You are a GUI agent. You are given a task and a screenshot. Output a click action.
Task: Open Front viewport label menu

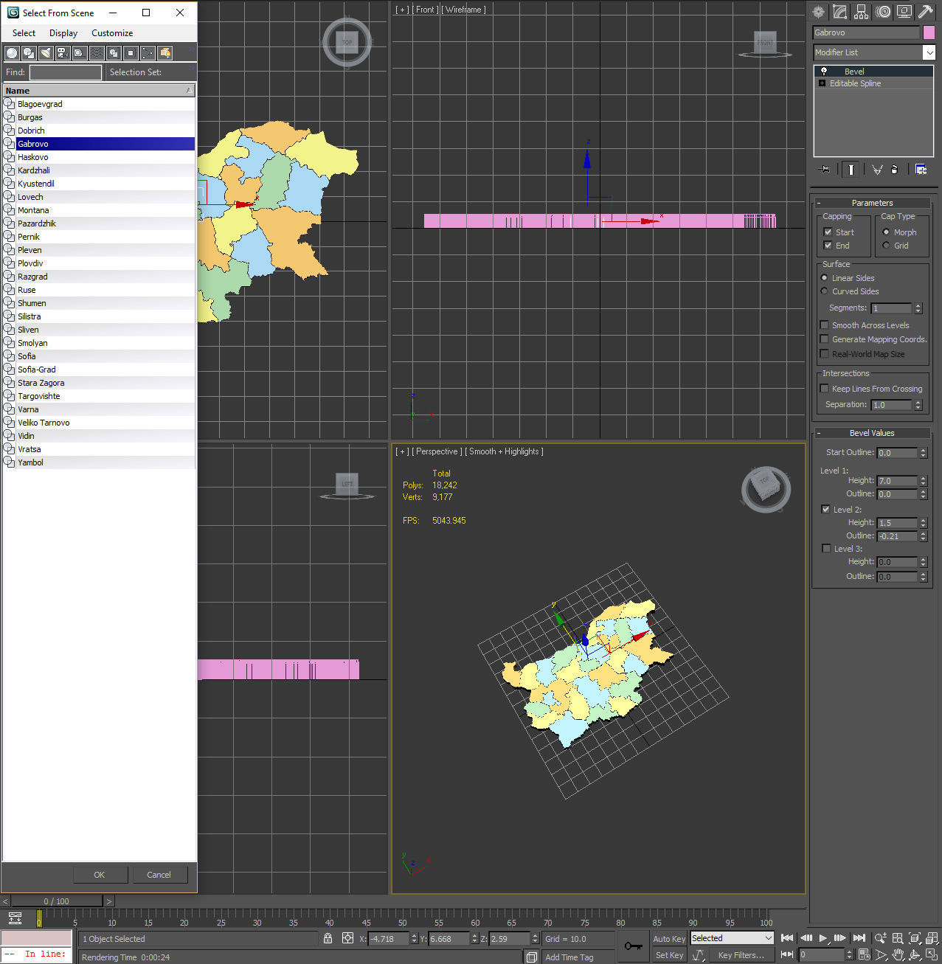[x=424, y=10]
